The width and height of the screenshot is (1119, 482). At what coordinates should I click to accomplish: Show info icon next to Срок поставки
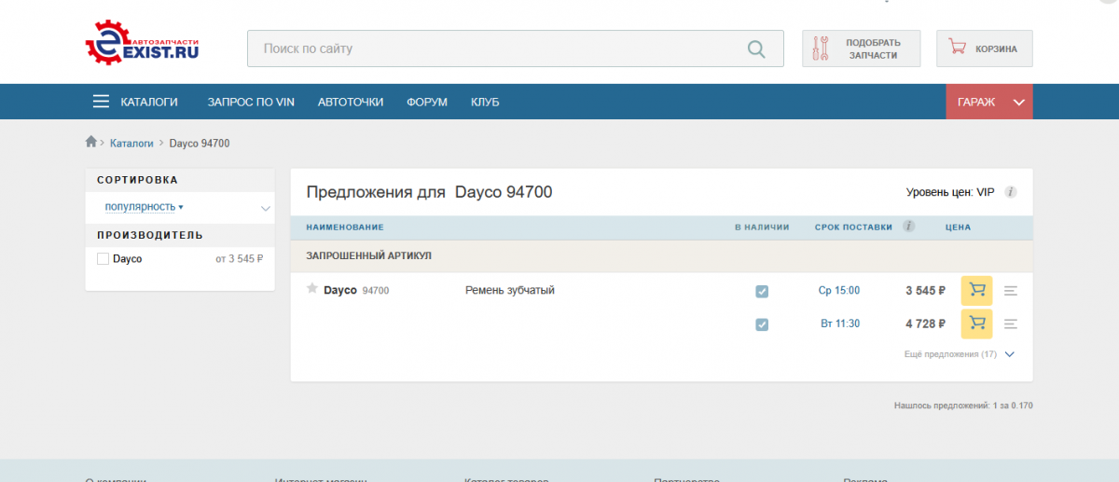(x=908, y=227)
